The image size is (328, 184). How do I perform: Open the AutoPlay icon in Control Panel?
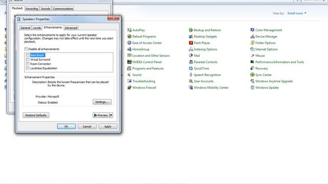coord(129,30)
